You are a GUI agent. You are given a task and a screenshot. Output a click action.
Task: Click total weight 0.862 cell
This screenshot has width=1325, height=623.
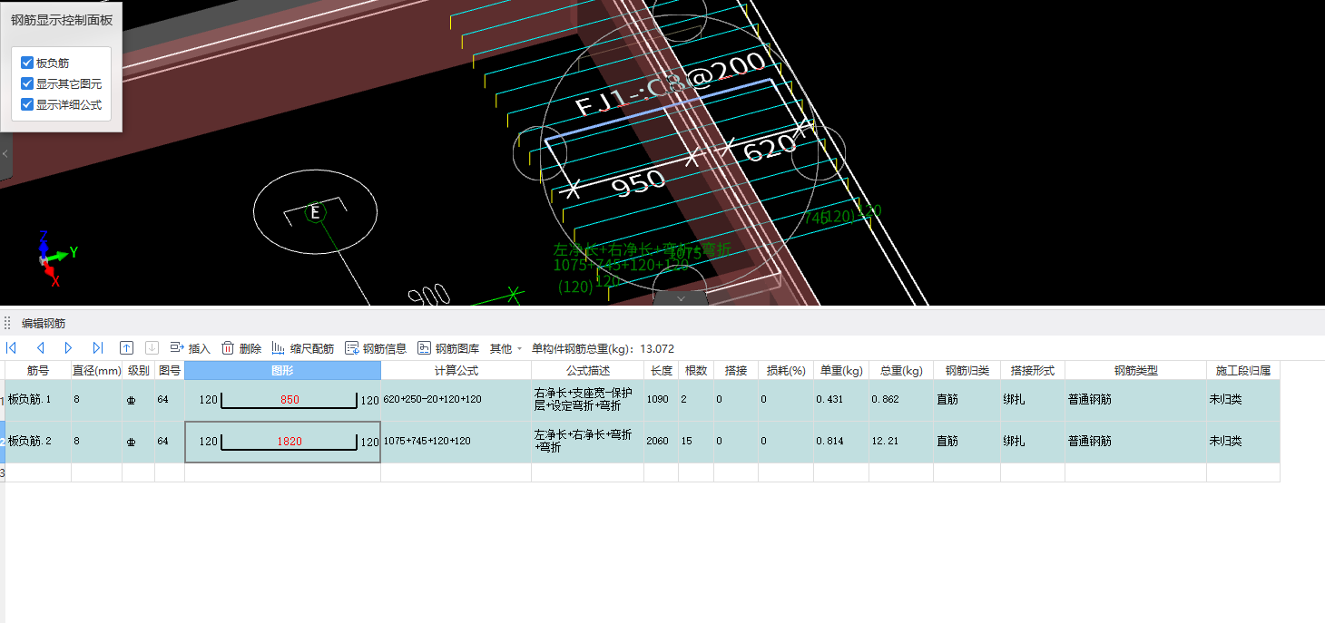click(901, 400)
